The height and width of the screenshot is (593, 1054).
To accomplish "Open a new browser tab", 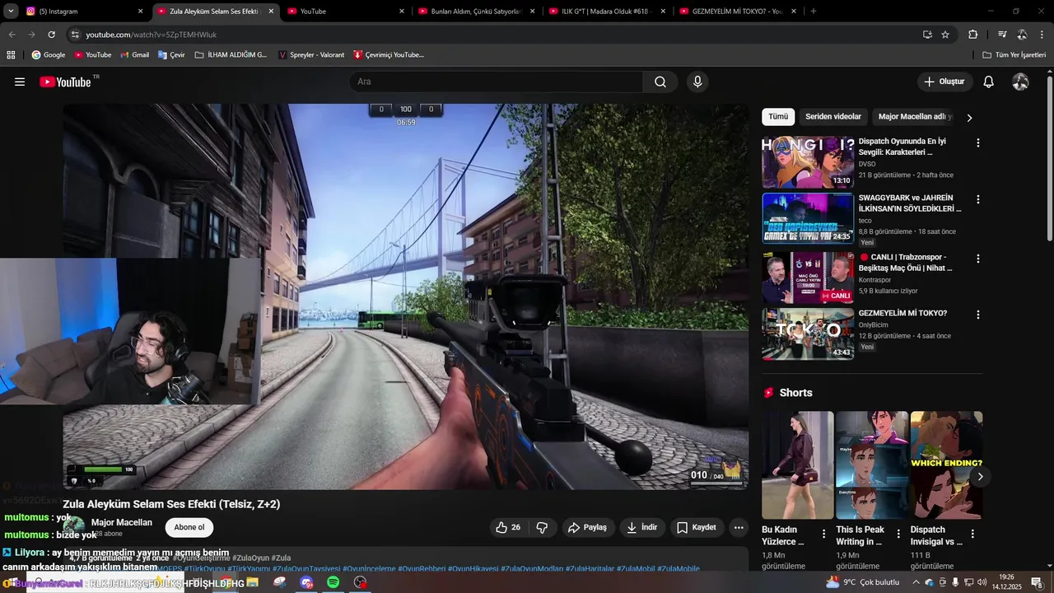I will (x=814, y=11).
